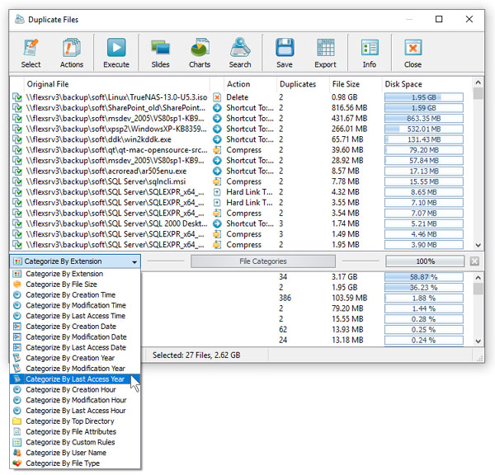Open the Charts pie icon

200,53
